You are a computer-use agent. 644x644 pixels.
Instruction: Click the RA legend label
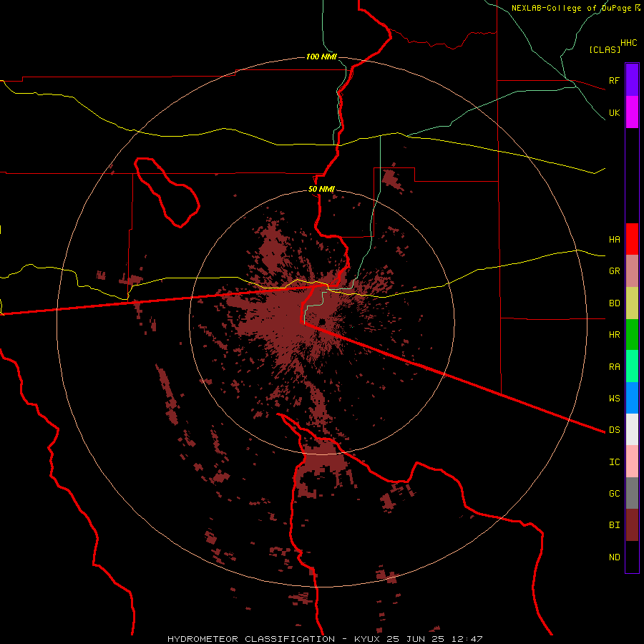tap(615, 367)
